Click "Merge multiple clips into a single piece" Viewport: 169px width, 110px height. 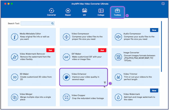point(35,98)
